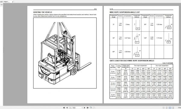Click the Unit: N (tf) [lbf] label
Screen dimensions: 181x109
tap(168, 63)
